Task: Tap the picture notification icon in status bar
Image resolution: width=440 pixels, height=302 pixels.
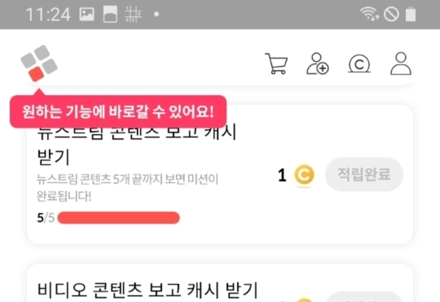Action: [87, 14]
